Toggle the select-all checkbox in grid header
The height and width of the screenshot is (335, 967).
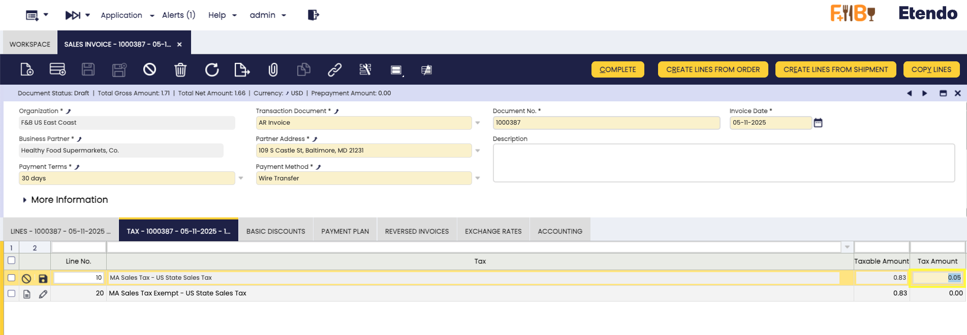pyautogui.click(x=11, y=260)
